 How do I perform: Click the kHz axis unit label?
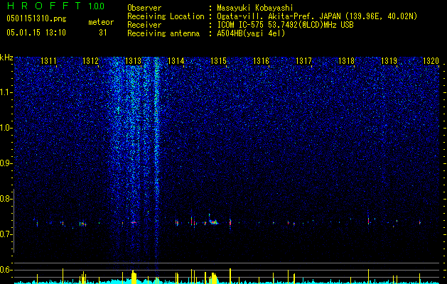(x=6, y=58)
